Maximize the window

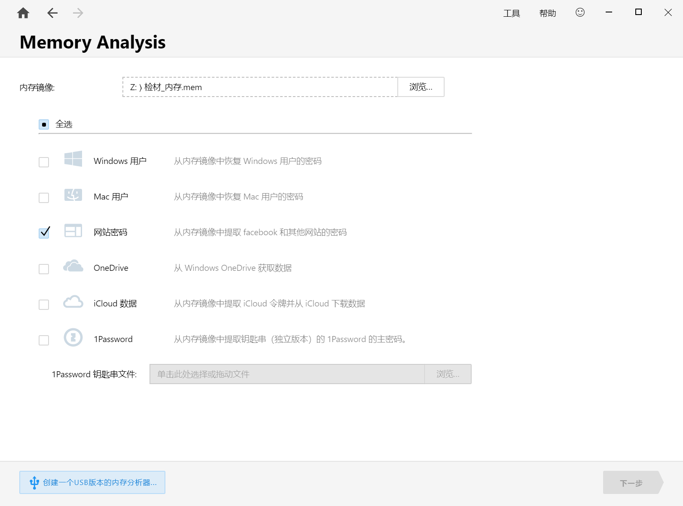(x=638, y=12)
